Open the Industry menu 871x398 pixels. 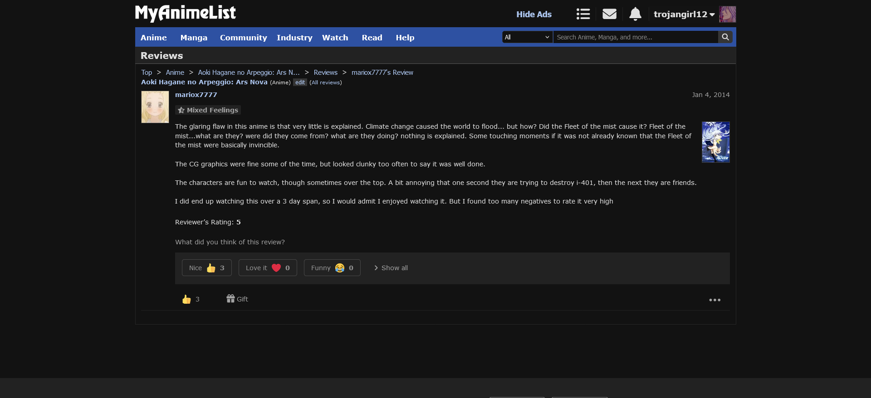click(294, 38)
